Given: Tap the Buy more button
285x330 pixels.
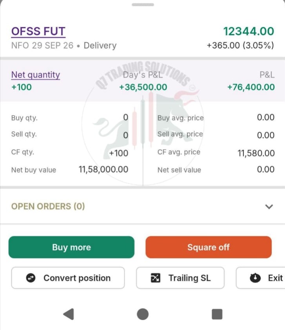Looking at the screenshot, I should [x=71, y=247].
